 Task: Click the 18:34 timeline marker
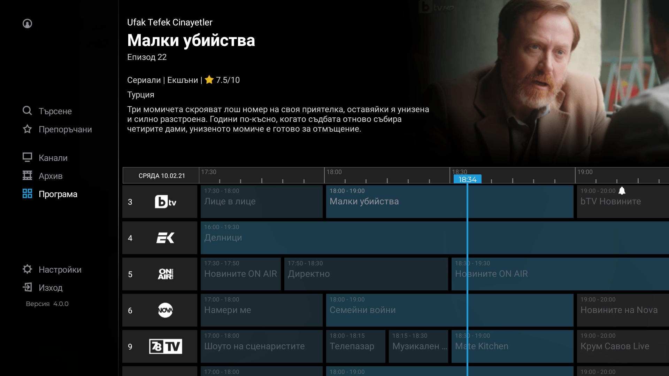(468, 179)
